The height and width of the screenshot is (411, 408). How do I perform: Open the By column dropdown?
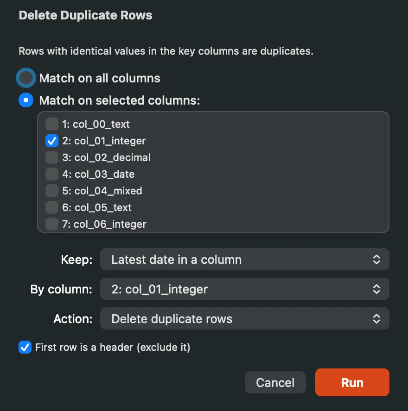click(244, 289)
